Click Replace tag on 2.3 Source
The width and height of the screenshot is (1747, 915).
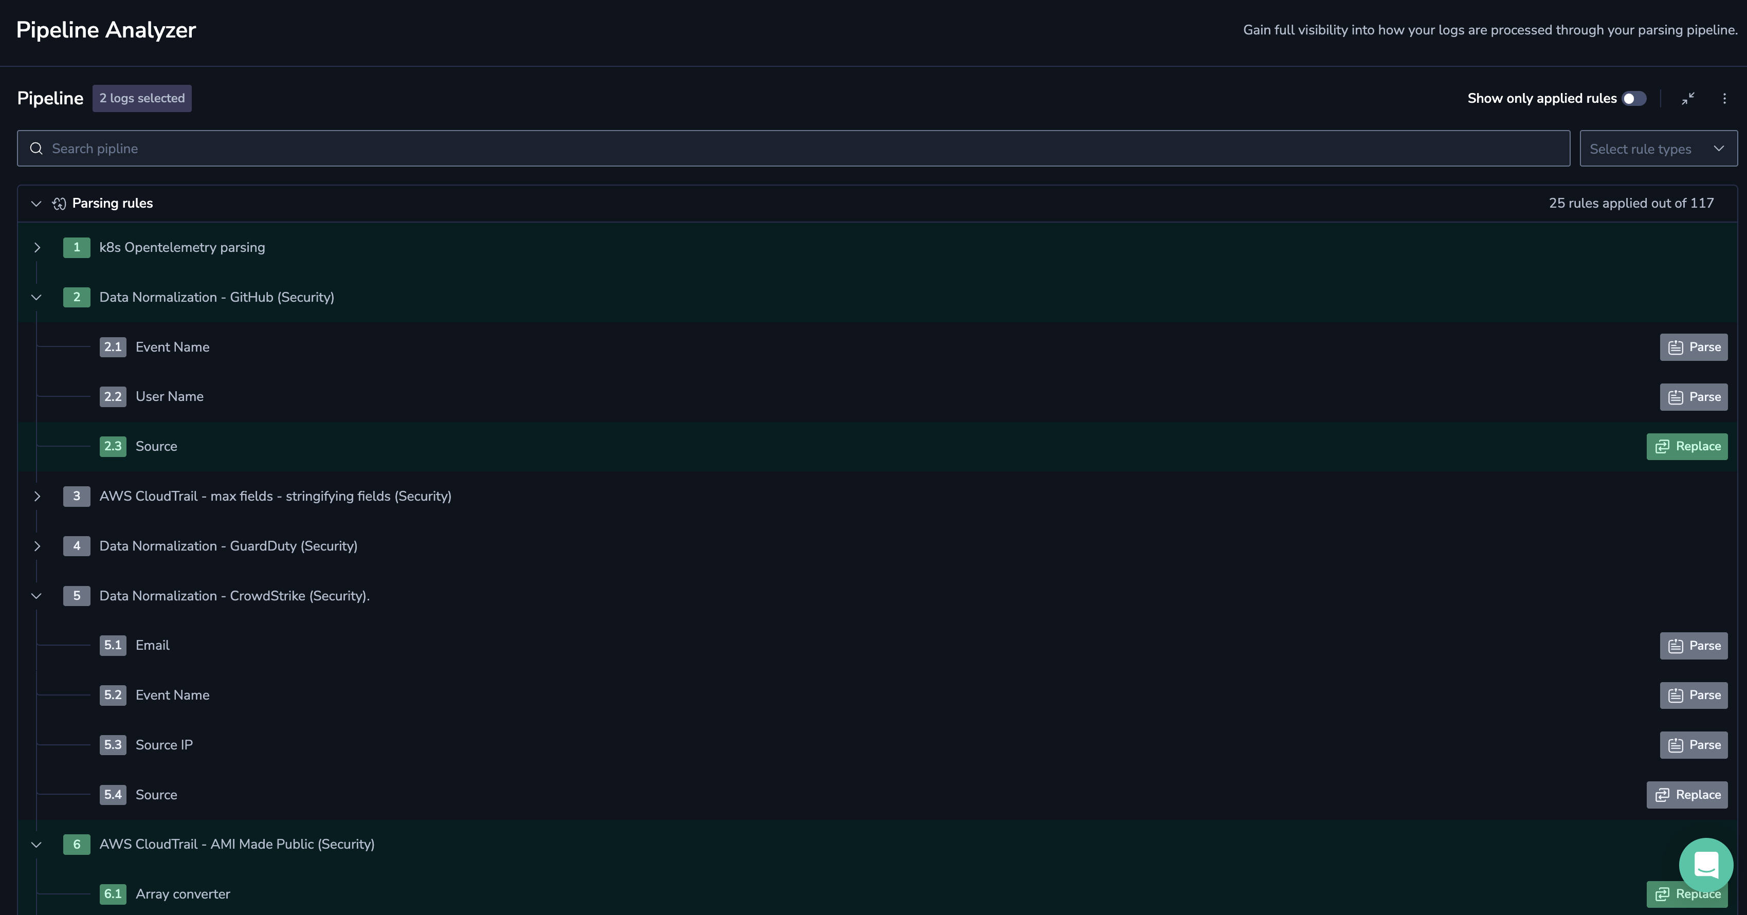click(1687, 446)
